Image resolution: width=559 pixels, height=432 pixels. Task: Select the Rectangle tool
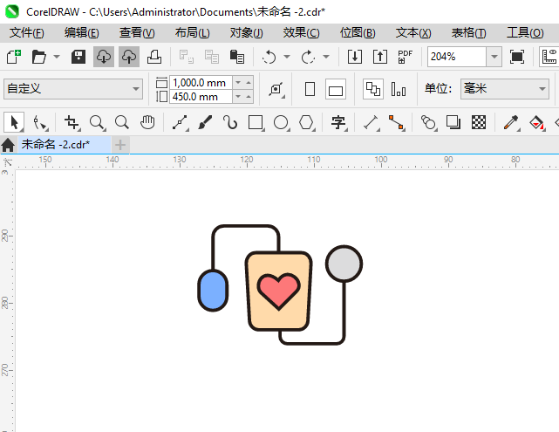point(256,122)
